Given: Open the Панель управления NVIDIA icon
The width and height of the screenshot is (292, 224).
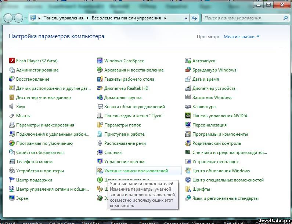Looking at the screenshot, I should (x=188, y=115).
